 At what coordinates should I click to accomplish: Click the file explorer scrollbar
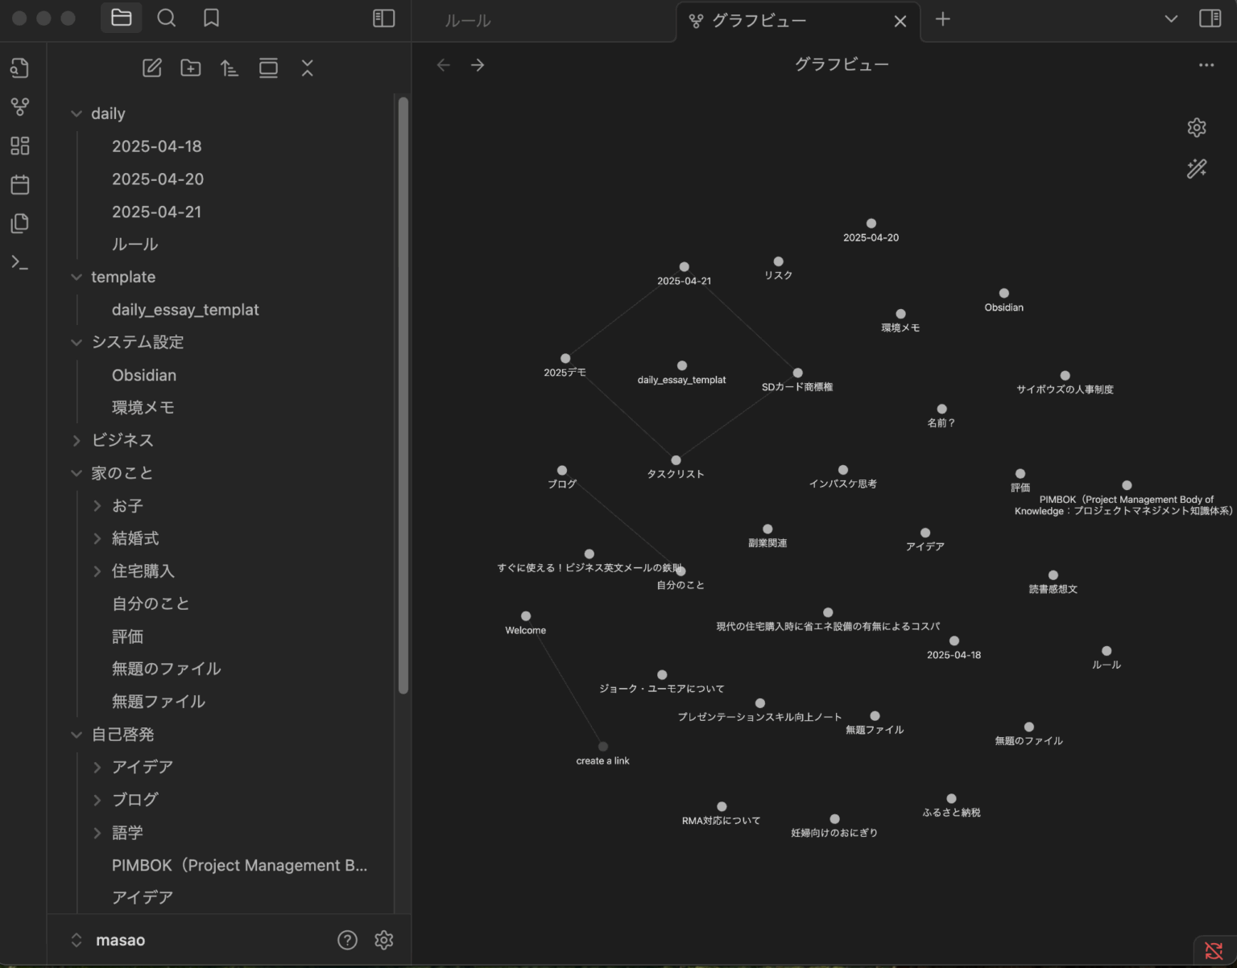click(x=403, y=394)
